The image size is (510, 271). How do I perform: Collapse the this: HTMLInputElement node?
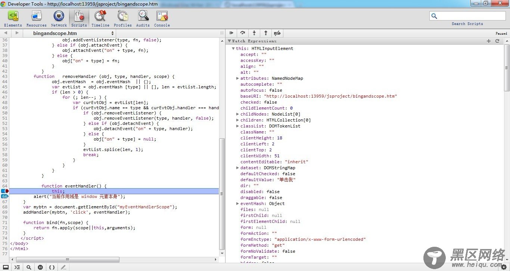pyautogui.click(x=233, y=48)
